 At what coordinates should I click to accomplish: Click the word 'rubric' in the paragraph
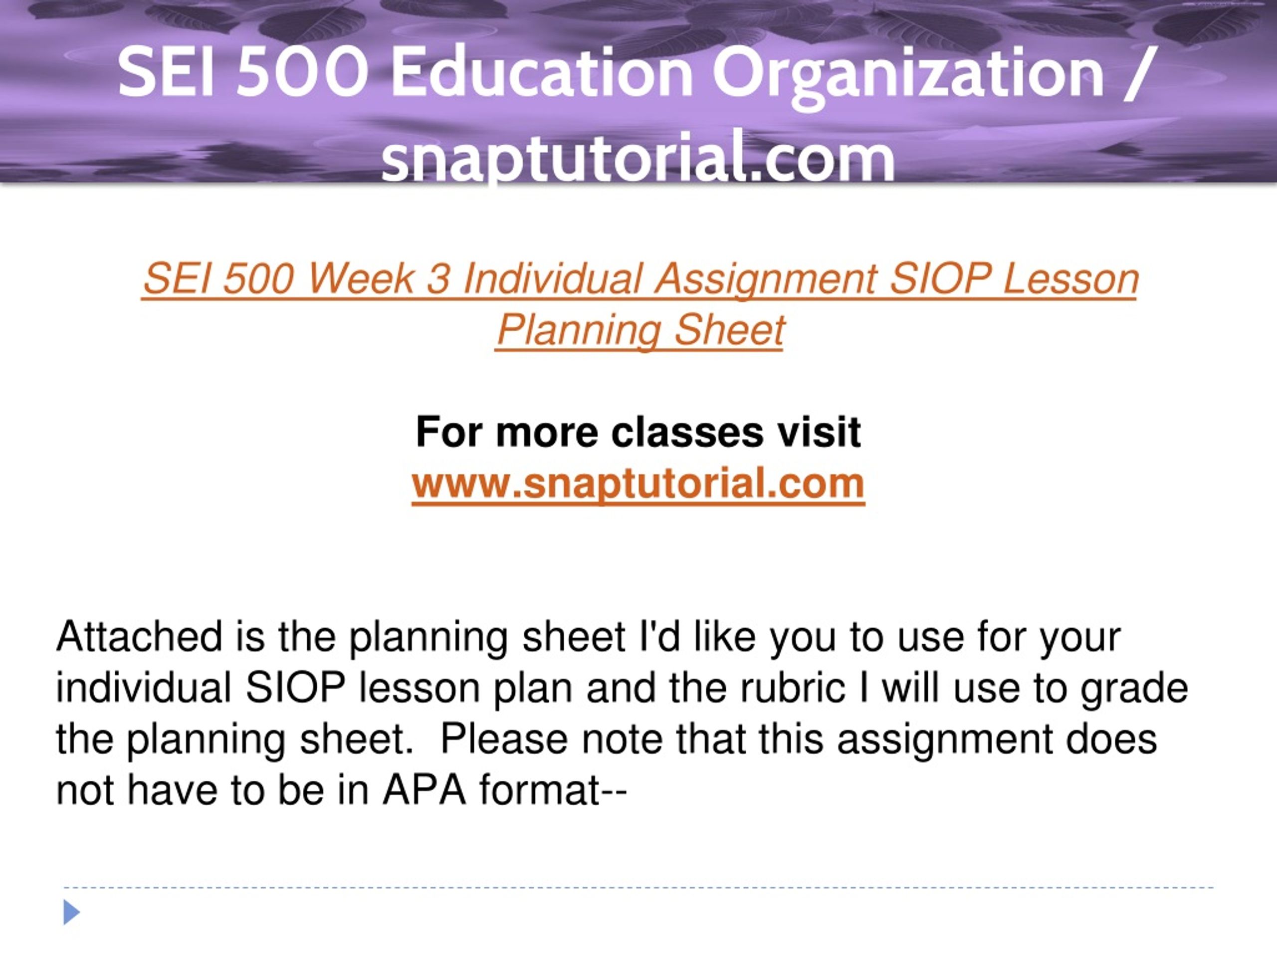click(796, 689)
